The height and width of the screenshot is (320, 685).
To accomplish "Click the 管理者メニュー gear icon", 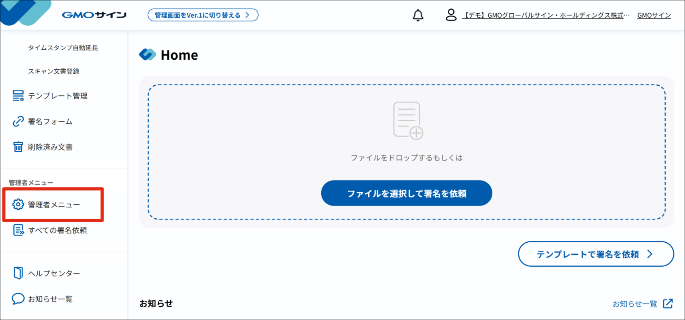I will pyautogui.click(x=18, y=204).
